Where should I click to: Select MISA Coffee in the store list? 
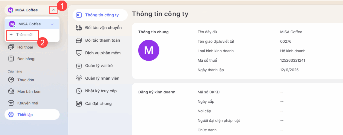29,24
